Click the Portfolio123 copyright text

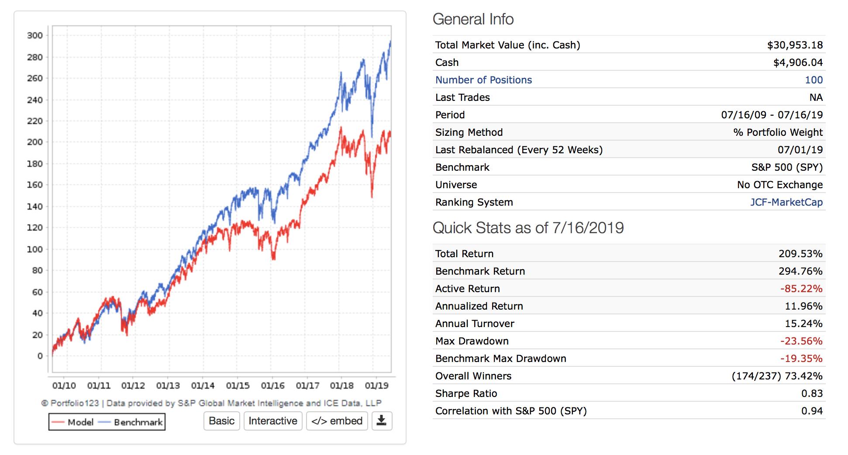(211, 403)
